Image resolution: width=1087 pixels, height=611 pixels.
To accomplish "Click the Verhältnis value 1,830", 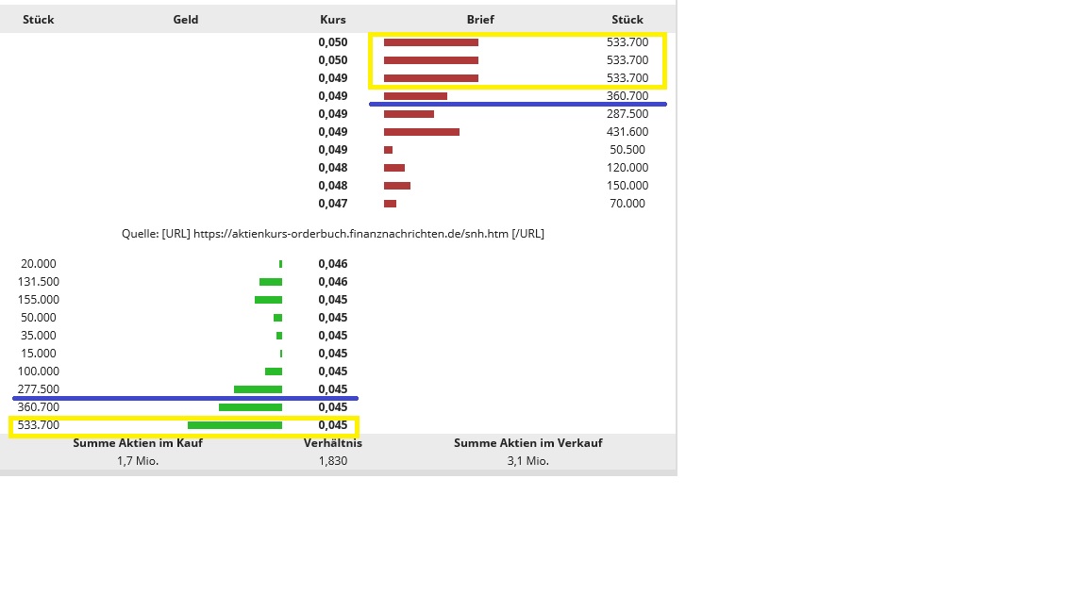I will coord(333,461).
